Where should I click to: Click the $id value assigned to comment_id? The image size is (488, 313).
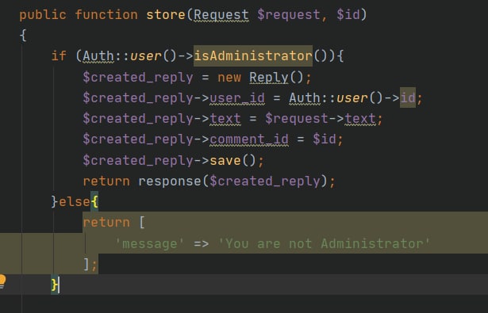pyautogui.click(x=325, y=139)
